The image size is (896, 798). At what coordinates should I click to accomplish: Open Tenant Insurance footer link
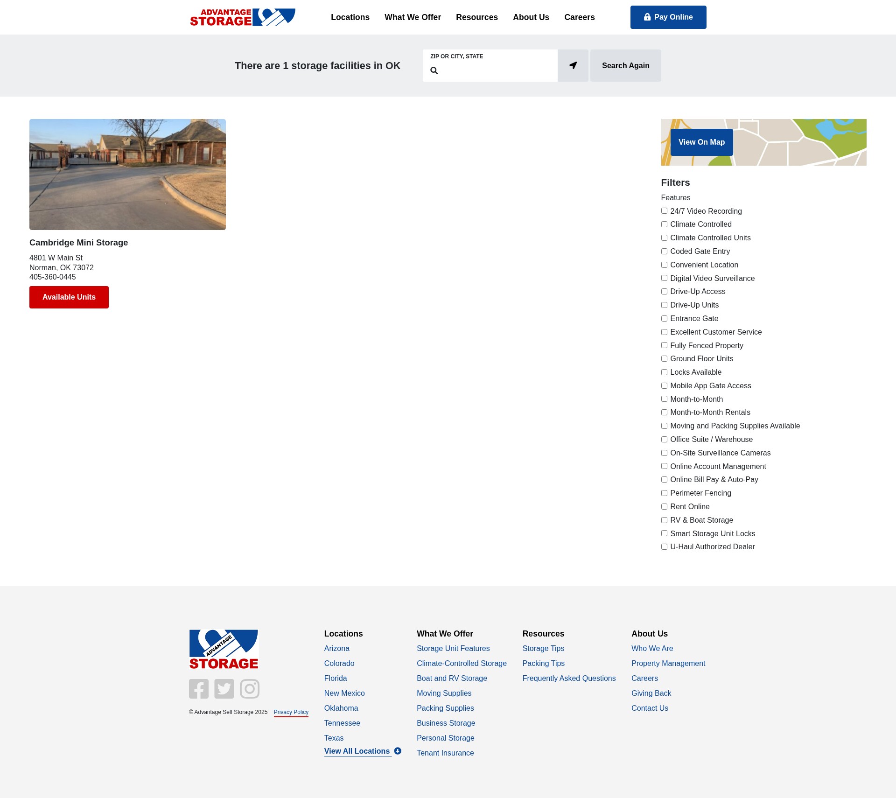click(x=445, y=753)
